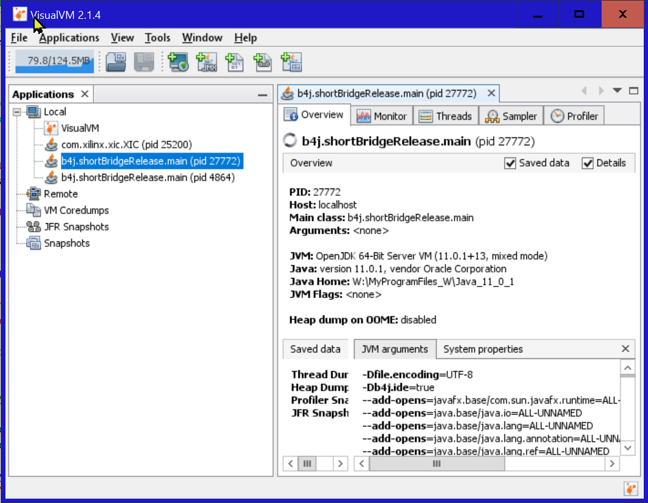
Task: Minimize the Applications panel
Action: (263, 95)
